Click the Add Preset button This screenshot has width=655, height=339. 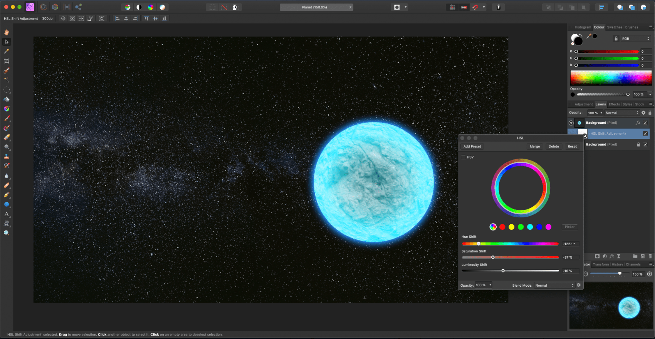[472, 147]
